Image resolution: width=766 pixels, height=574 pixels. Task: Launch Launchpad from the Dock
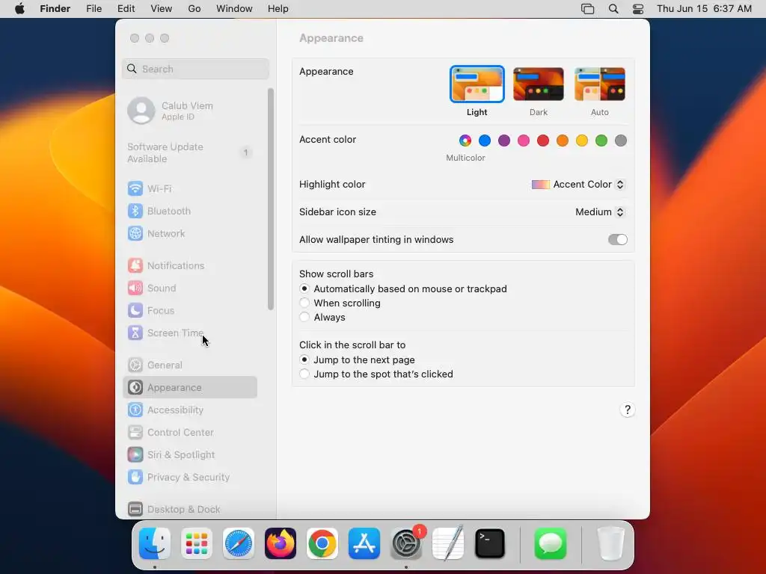point(197,543)
